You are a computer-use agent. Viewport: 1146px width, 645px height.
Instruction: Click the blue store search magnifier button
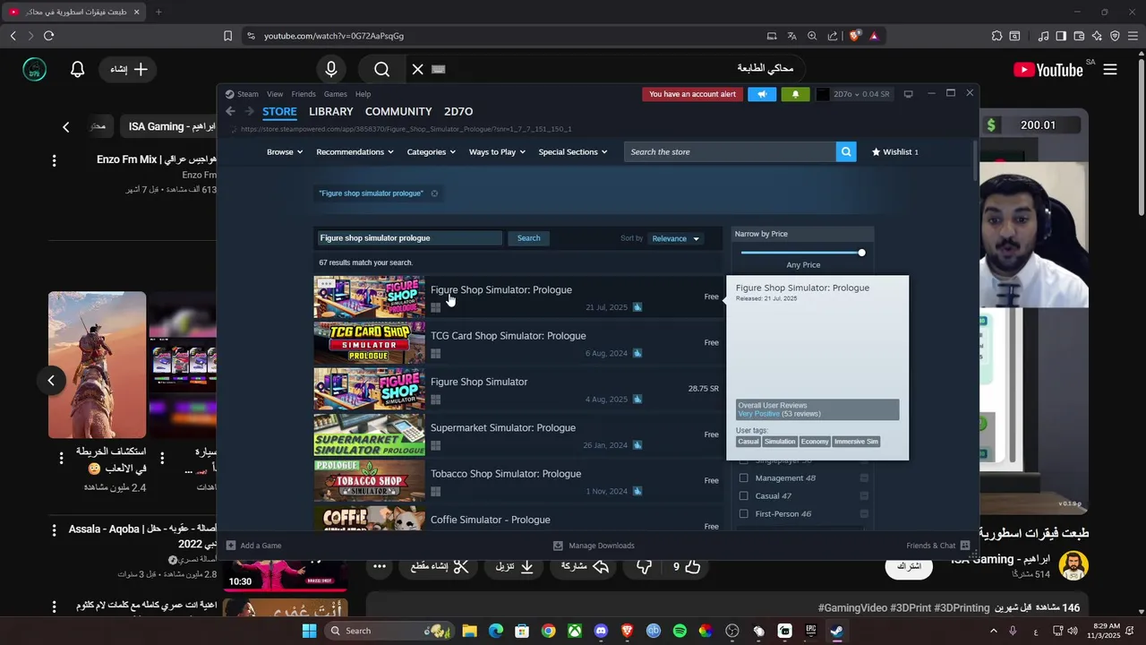846,151
